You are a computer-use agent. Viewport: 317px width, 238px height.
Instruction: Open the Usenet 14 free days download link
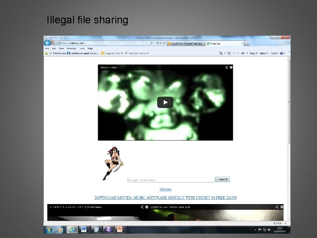166,197
